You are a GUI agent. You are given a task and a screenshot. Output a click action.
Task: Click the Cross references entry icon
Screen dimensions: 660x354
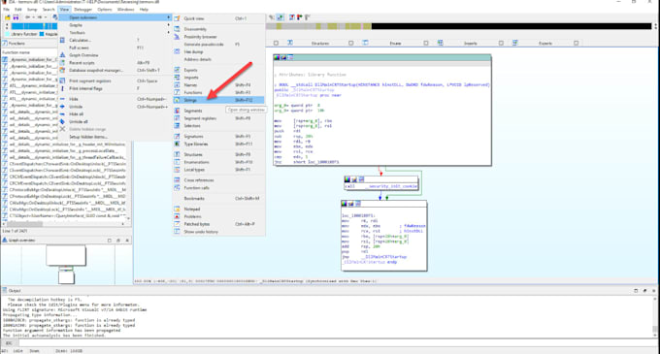178,180
